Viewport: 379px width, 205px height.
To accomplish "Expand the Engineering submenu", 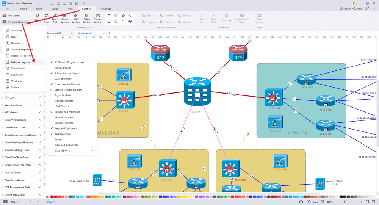I will coord(24,75).
